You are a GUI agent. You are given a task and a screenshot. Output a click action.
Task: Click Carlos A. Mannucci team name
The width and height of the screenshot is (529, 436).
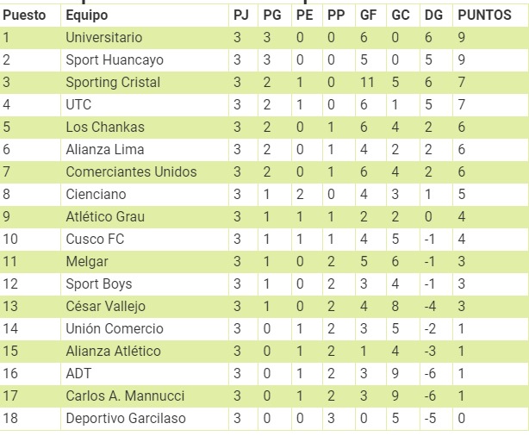(125, 396)
